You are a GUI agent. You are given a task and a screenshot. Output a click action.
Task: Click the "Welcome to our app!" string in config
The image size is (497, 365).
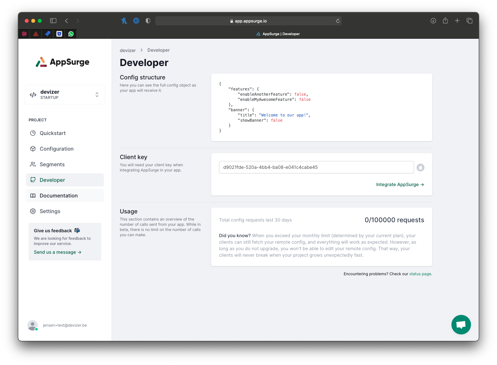pyautogui.click(x=283, y=115)
